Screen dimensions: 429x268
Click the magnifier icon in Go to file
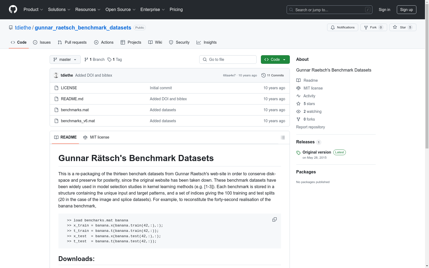pos(205,59)
